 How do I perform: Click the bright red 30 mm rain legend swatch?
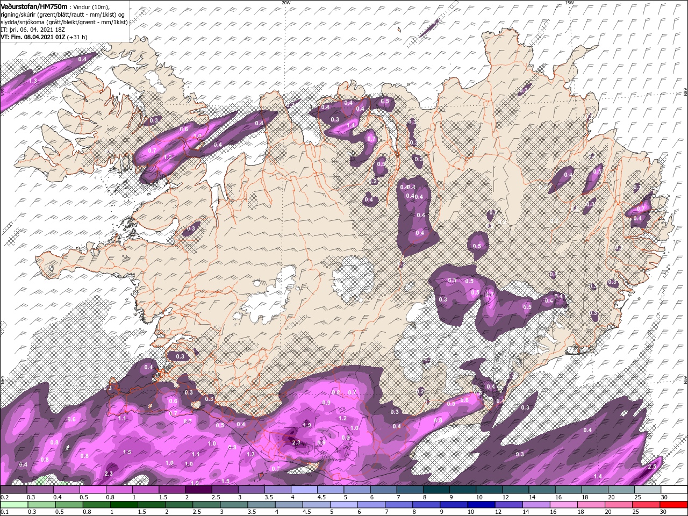[674, 504]
